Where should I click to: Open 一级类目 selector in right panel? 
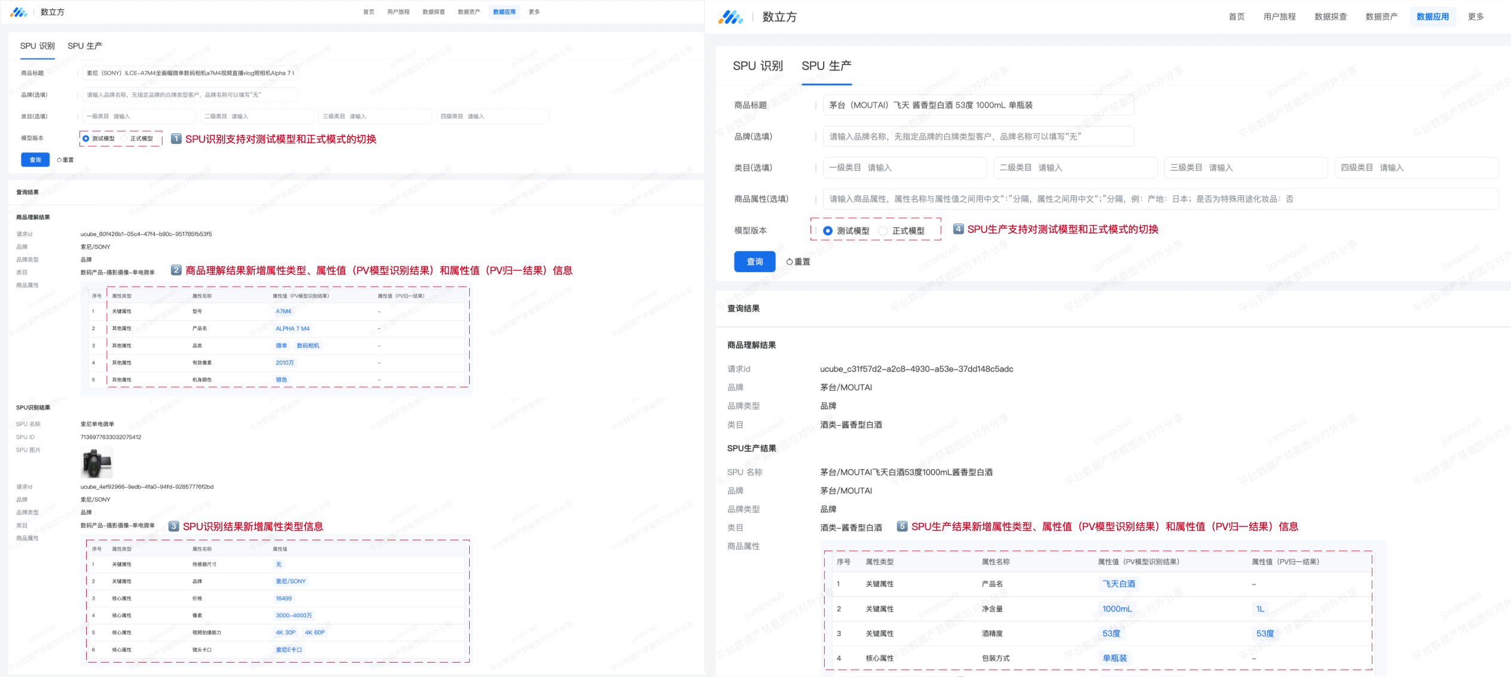(904, 168)
